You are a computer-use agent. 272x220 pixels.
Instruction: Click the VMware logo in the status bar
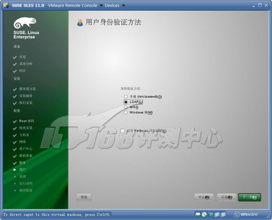[246, 215]
